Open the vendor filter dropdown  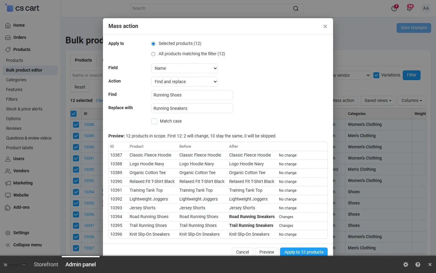pyautogui.click(x=351, y=75)
